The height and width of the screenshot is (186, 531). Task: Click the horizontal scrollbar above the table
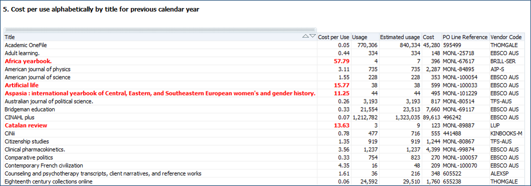pyautogui.click(x=160, y=30)
